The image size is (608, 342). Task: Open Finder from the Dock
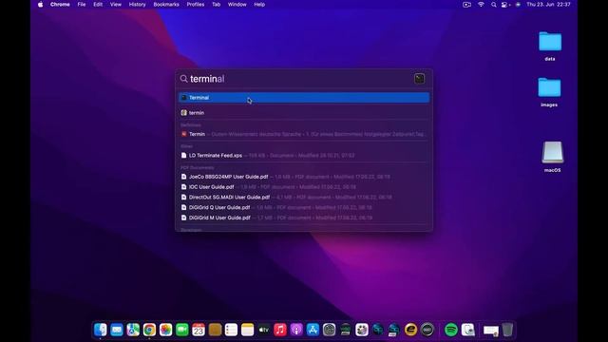(101, 330)
